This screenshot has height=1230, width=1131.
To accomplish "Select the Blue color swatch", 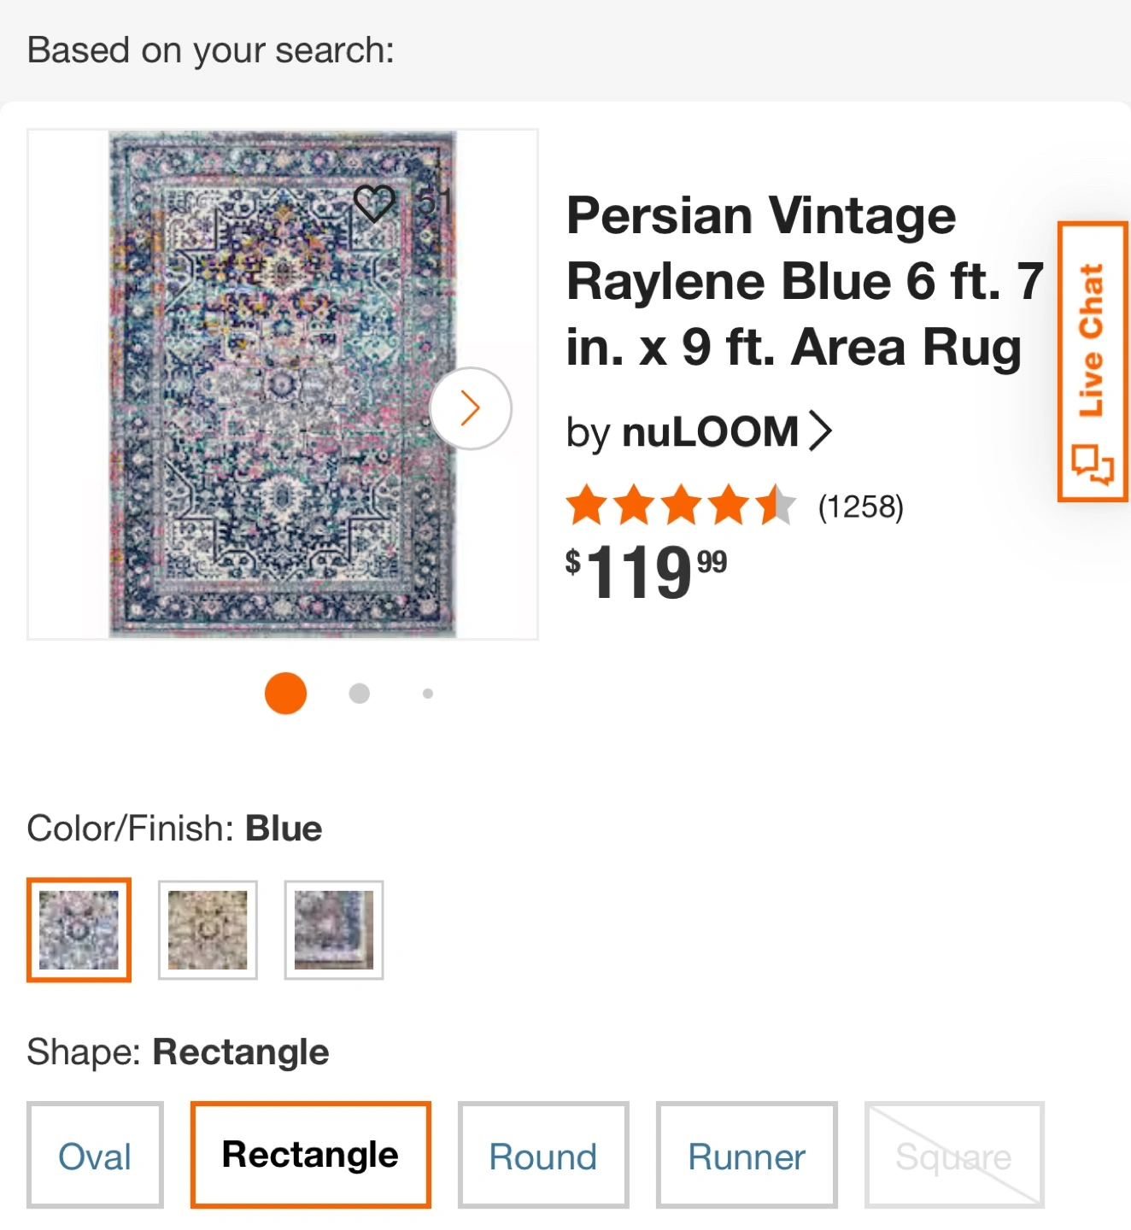I will click(79, 929).
